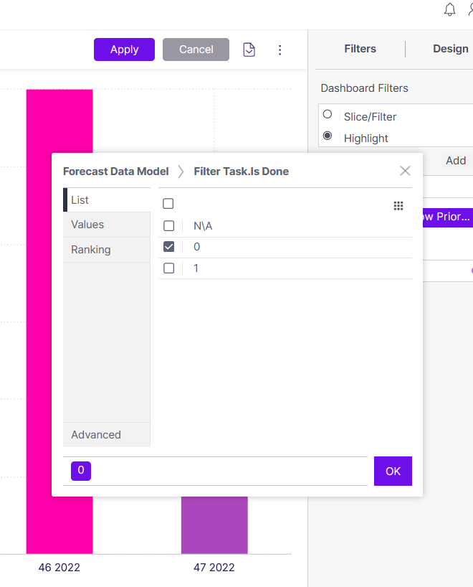This screenshot has height=587, width=473.
Task: Click the gray Cancel button
Action: tap(196, 50)
